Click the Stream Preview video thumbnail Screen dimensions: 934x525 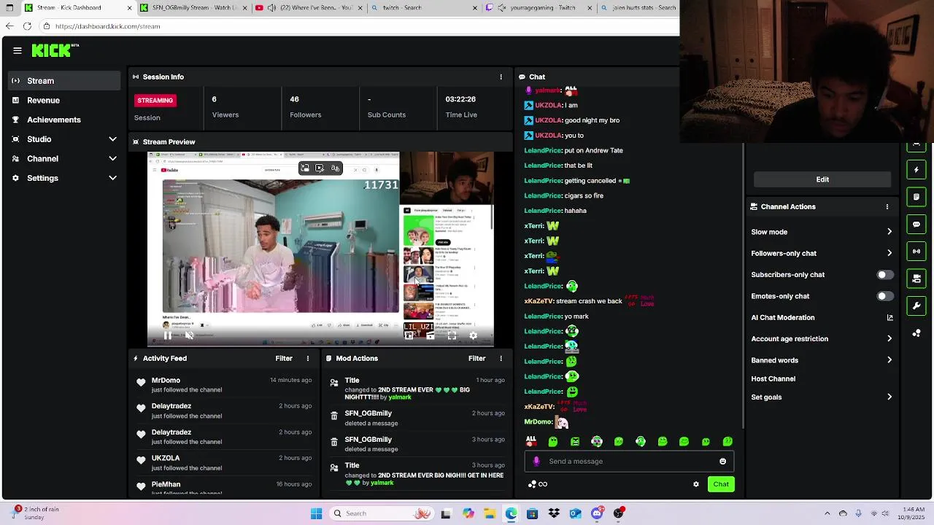tap(320, 249)
